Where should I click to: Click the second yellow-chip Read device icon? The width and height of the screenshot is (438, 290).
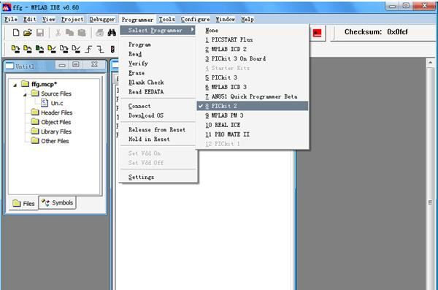(x=28, y=49)
